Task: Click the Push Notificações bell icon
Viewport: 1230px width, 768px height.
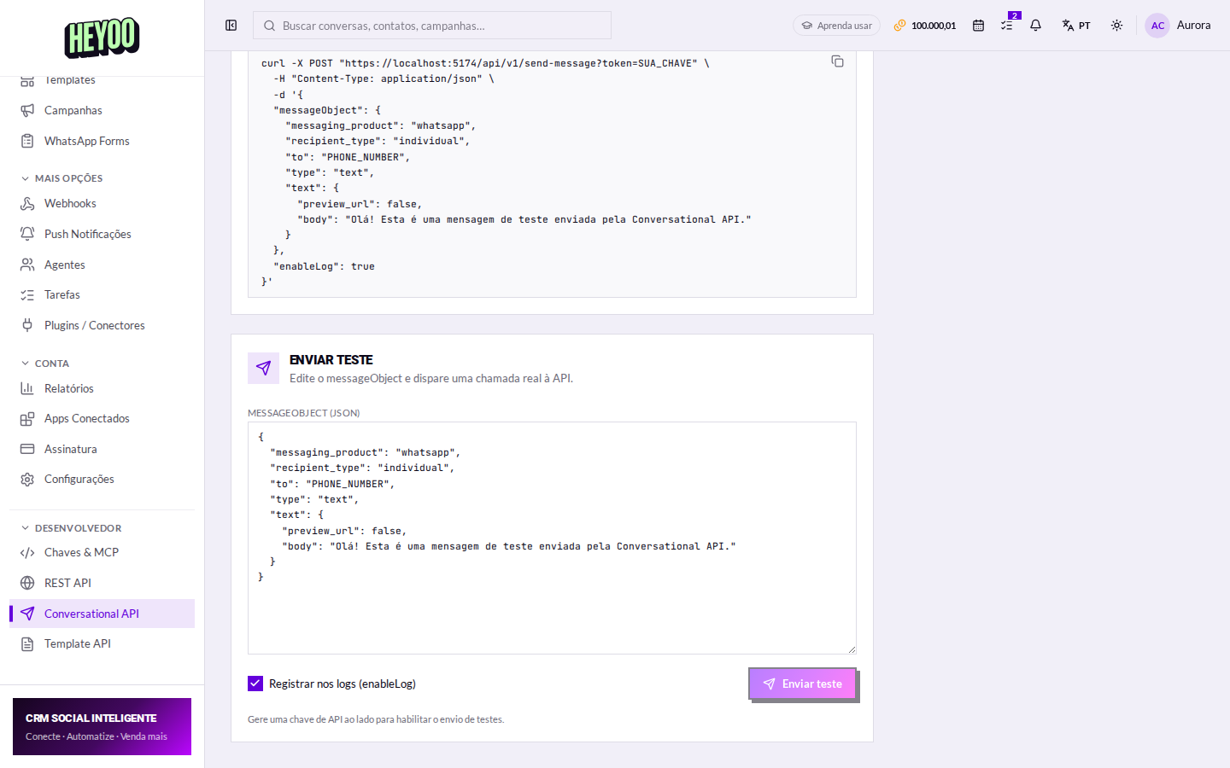Action: [27, 234]
